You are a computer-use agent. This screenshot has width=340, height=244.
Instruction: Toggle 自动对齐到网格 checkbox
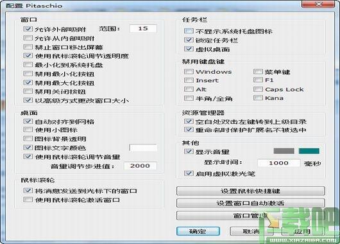(28, 121)
